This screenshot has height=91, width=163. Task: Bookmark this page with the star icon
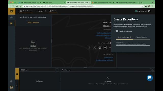(x=142, y=6)
